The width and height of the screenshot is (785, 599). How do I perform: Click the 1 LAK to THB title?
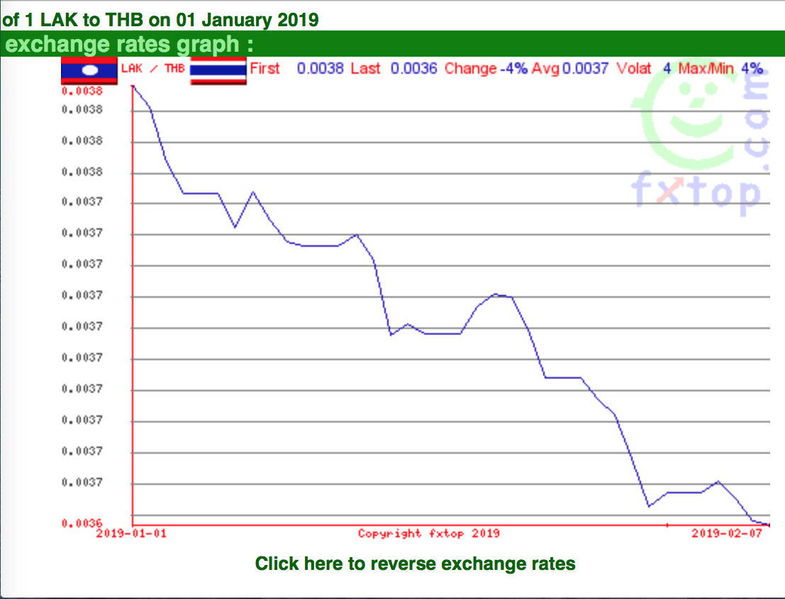(160, 20)
